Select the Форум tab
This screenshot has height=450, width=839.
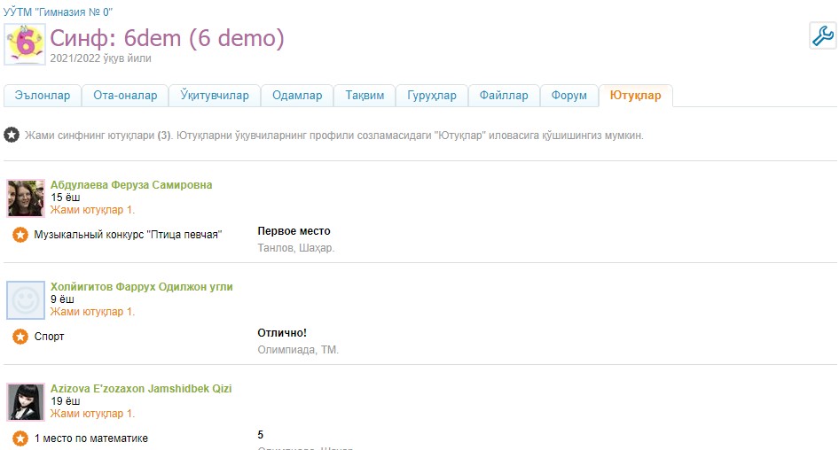coord(568,96)
